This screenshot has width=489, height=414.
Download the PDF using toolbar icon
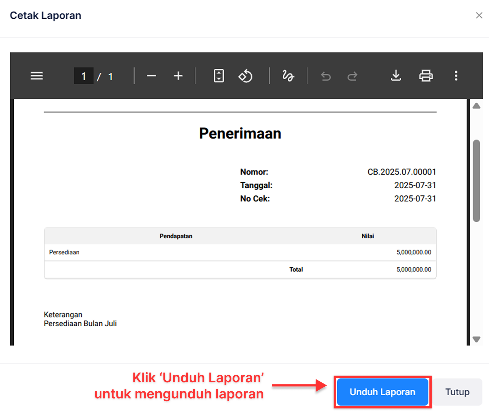coord(396,76)
